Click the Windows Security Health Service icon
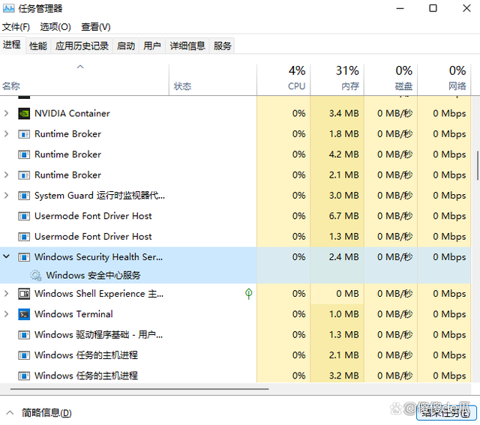This screenshot has height=425, width=480. point(24,257)
